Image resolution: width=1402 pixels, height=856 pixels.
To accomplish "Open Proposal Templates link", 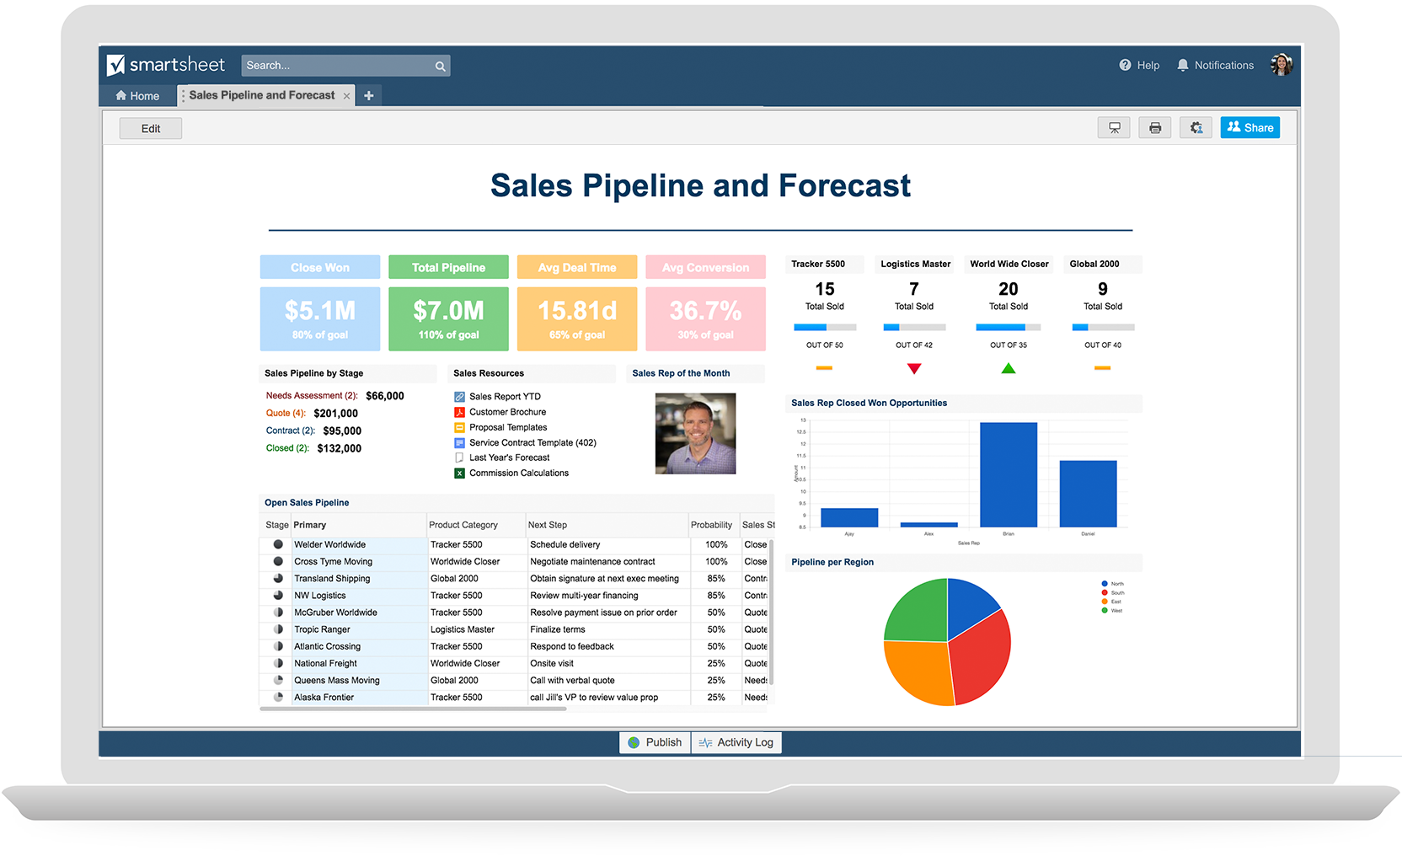I will [508, 427].
